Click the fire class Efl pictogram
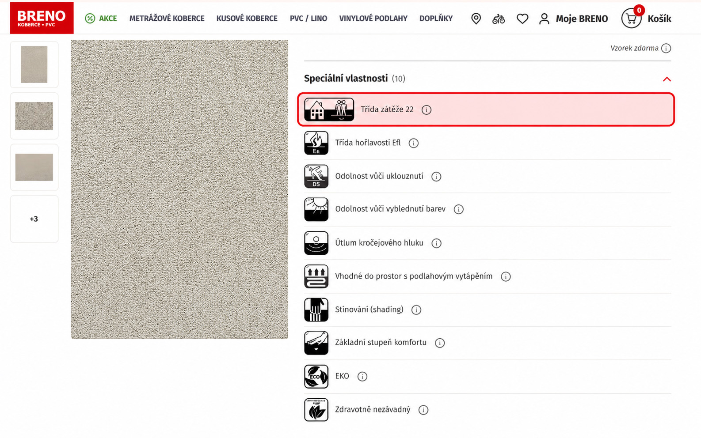Viewport: 701px width, 438px height. click(x=316, y=143)
